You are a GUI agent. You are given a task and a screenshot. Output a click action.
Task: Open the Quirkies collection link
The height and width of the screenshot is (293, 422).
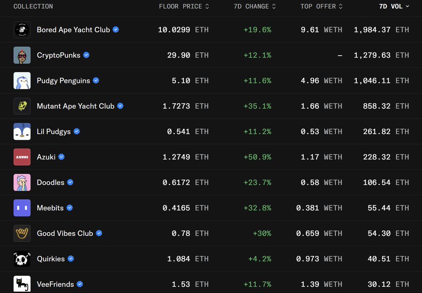tap(51, 259)
